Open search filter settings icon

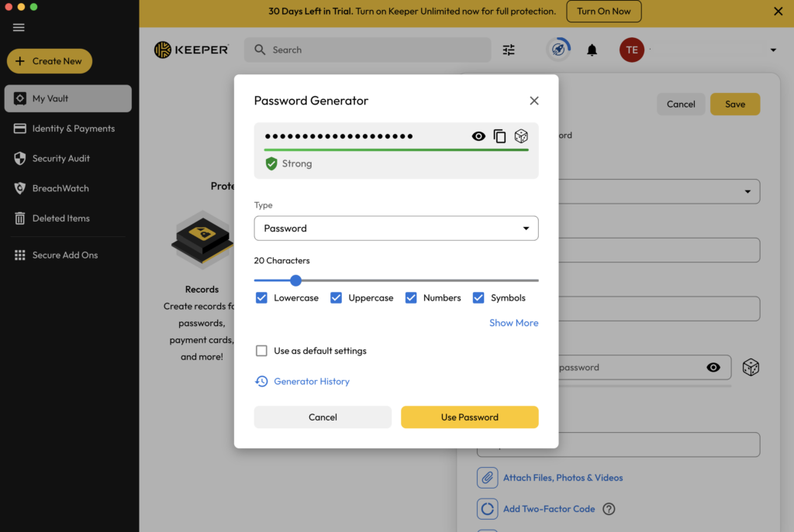tap(509, 50)
